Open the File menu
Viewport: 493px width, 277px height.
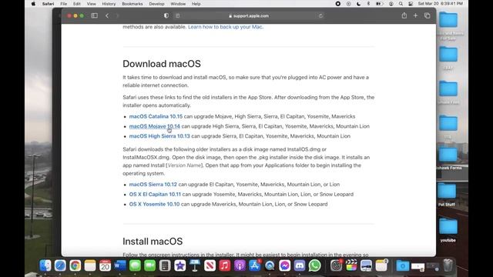[63, 4]
